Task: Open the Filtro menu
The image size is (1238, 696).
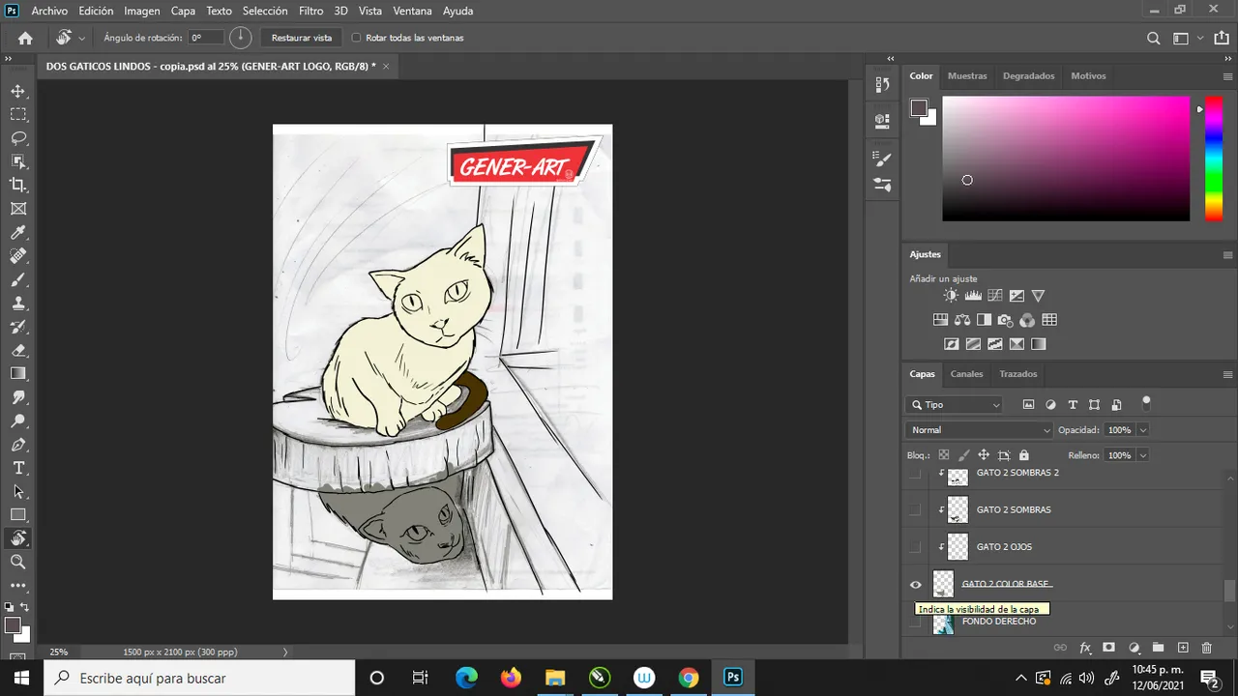Action: [x=311, y=11]
